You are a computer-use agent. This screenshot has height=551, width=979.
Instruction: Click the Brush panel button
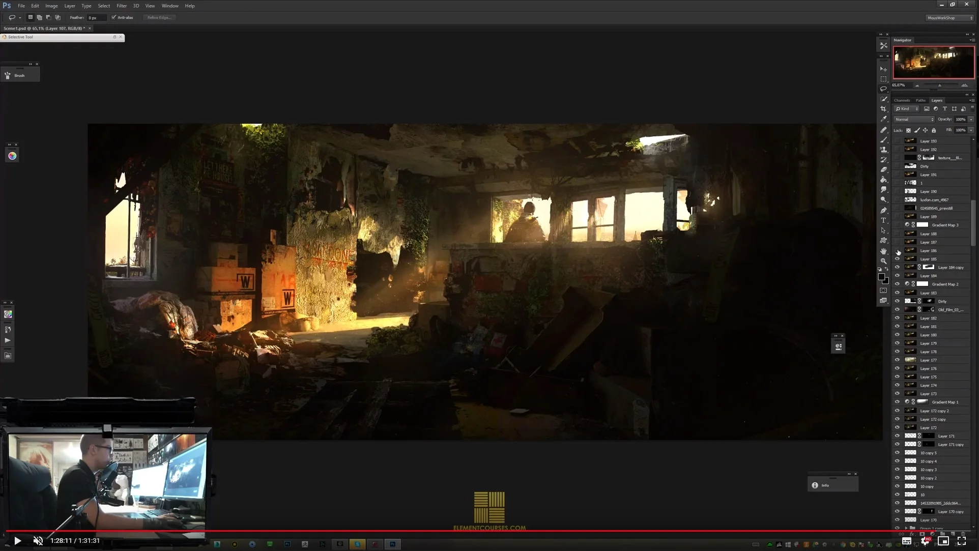(20, 75)
